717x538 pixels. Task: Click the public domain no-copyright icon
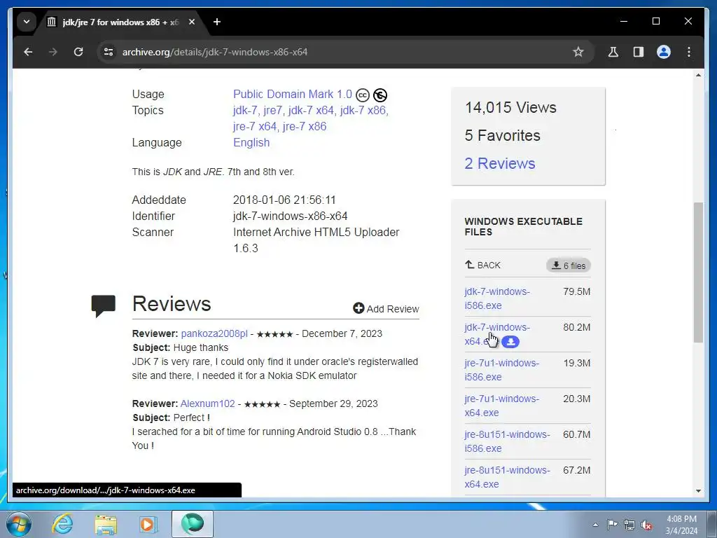[x=380, y=95]
